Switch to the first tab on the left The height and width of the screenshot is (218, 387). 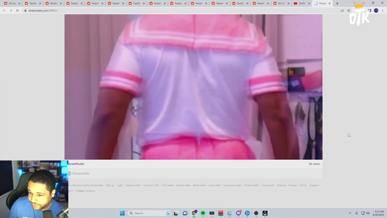pyautogui.click(x=12, y=4)
